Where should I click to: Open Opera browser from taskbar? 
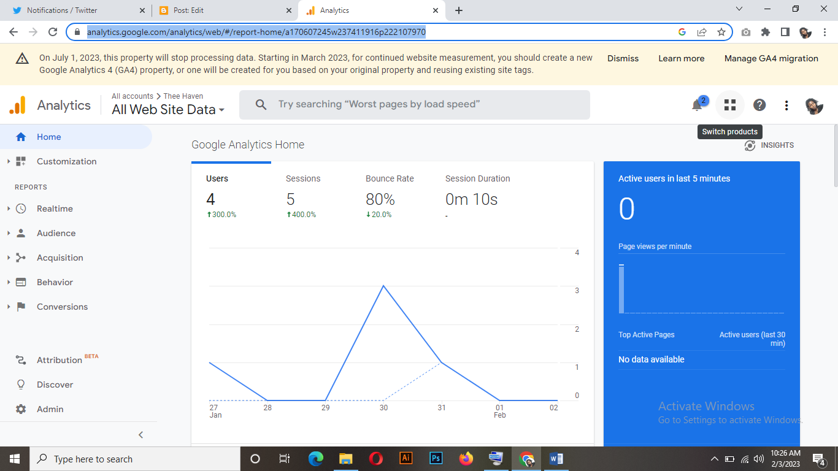[x=376, y=459]
